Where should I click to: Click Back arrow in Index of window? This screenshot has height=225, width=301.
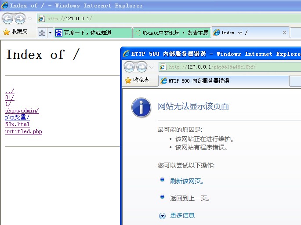7,18
